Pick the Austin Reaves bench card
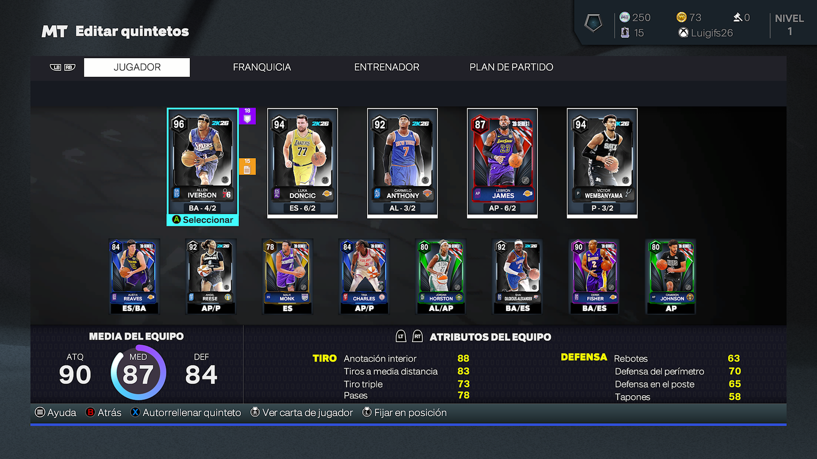 coord(134,276)
